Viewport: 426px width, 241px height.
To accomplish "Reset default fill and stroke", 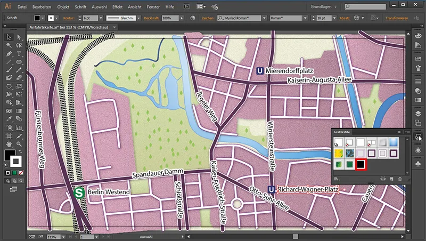I will pos(6,165).
